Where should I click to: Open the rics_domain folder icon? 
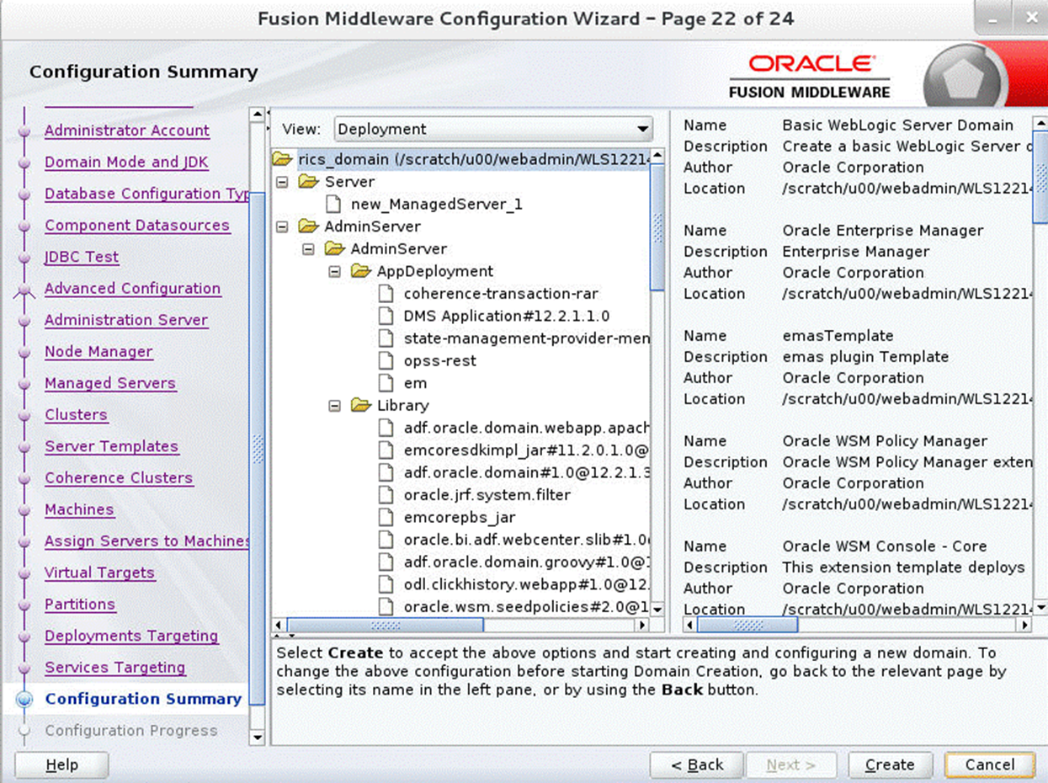pyautogui.click(x=284, y=157)
